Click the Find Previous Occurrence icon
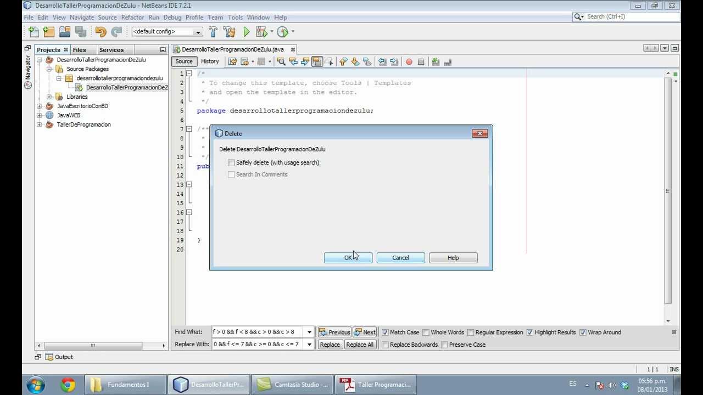Screen dimensions: 703x395 coord(293,62)
